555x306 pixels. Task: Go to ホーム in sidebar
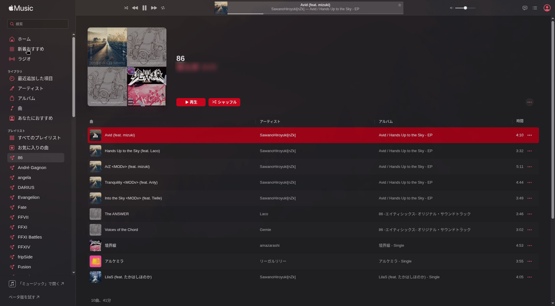(24, 39)
